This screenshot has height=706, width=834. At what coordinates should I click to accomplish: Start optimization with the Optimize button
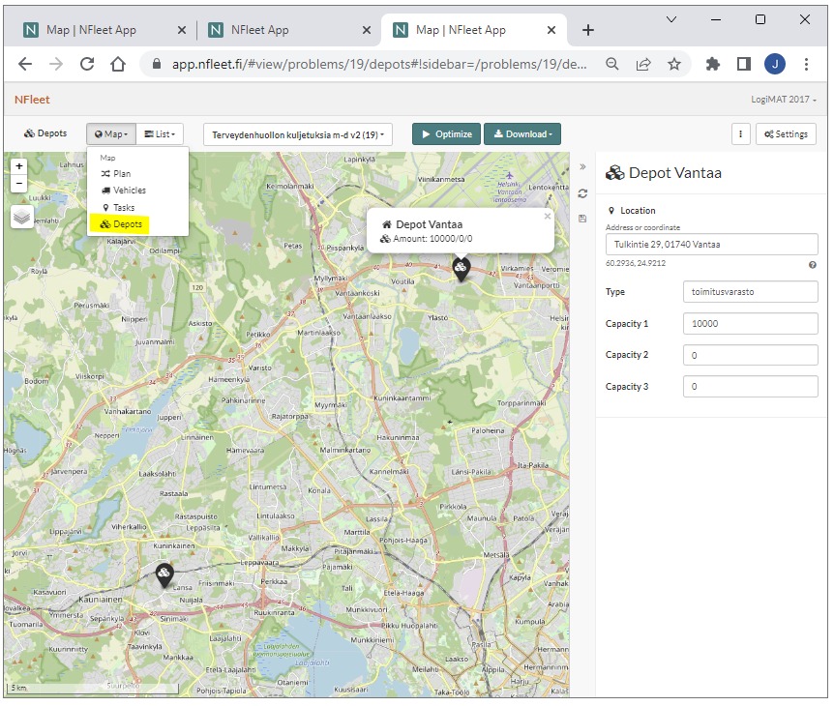tap(446, 134)
